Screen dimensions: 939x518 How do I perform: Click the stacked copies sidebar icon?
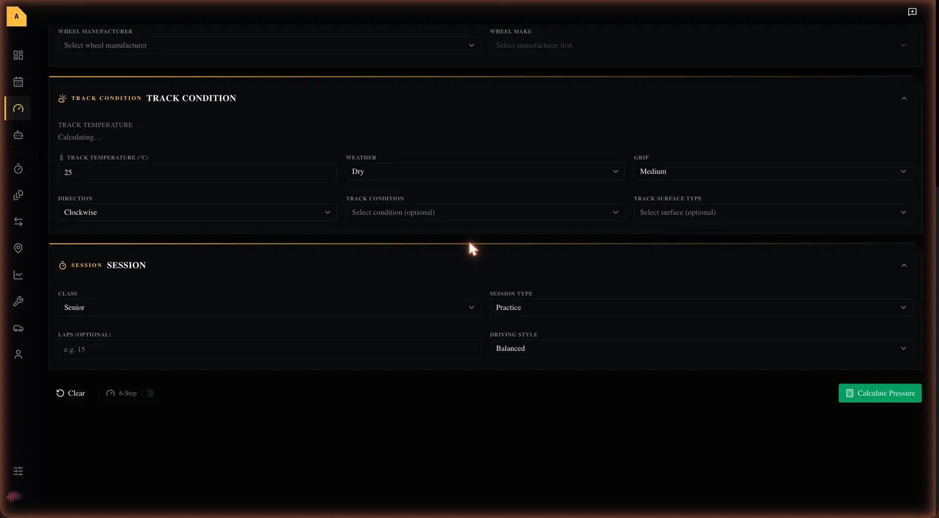[x=18, y=195]
